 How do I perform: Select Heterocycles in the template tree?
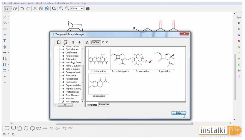[72, 56]
